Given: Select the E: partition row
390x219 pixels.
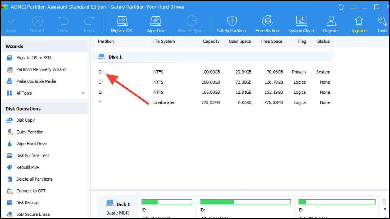Looking at the screenshot, I should click(x=212, y=92).
